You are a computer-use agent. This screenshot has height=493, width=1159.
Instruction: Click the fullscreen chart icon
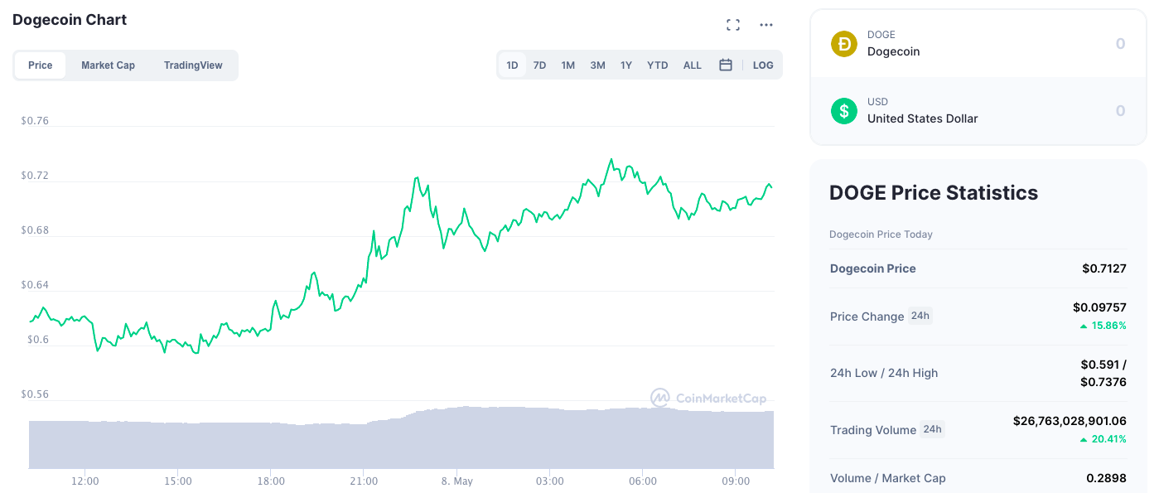click(732, 25)
